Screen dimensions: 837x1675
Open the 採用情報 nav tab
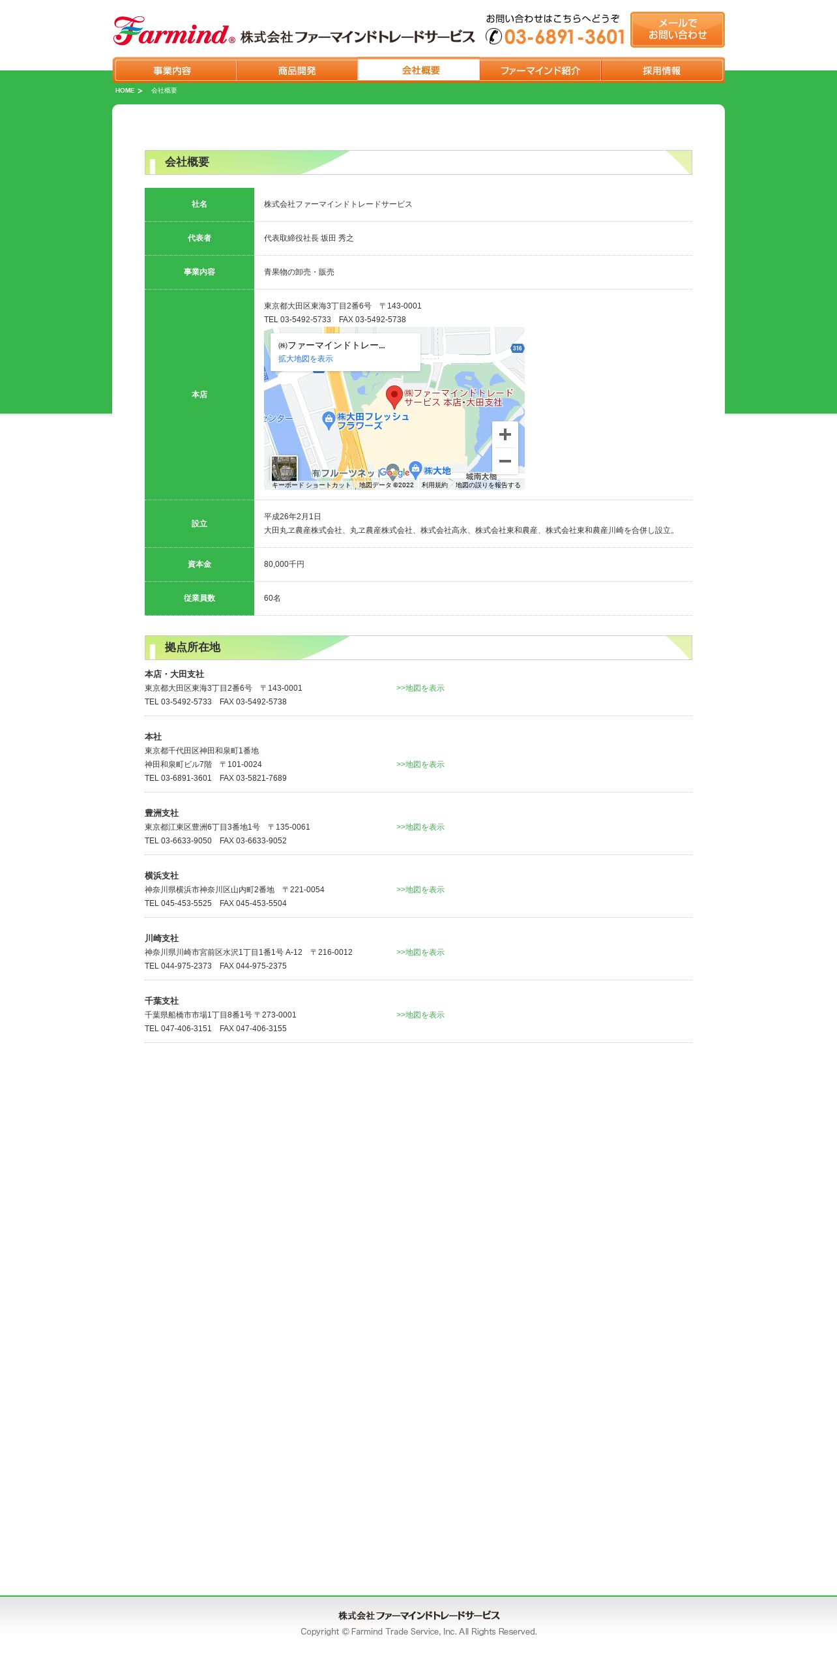(662, 70)
